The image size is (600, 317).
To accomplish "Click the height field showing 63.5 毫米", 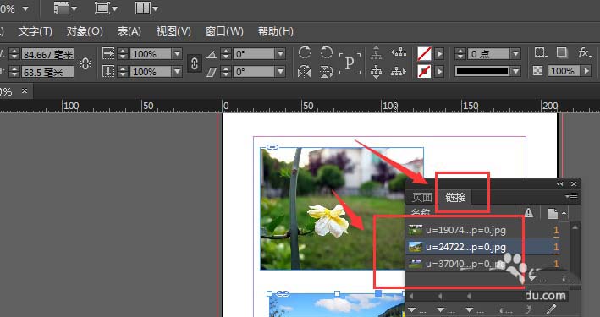I will click(48, 72).
